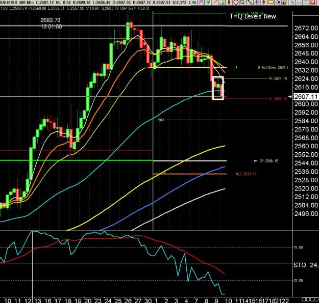Click the QP 2546.15 level label
Screen dimensions: 319x303
coord(269,161)
